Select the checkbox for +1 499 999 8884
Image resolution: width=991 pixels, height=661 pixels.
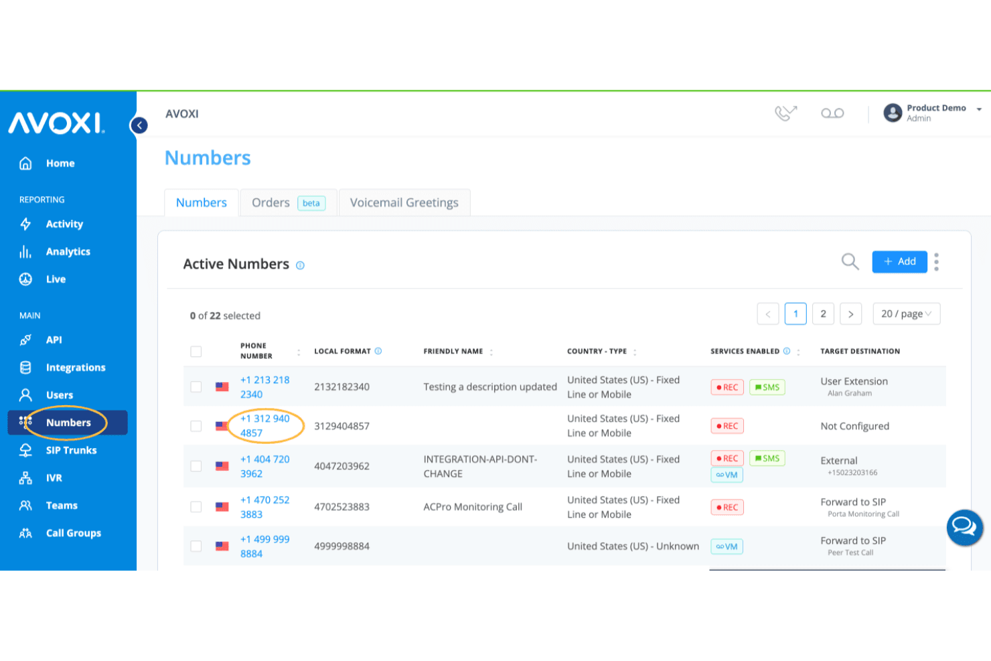(x=196, y=546)
